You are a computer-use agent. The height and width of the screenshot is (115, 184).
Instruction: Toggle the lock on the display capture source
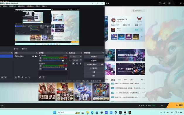click(x=36, y=56)
